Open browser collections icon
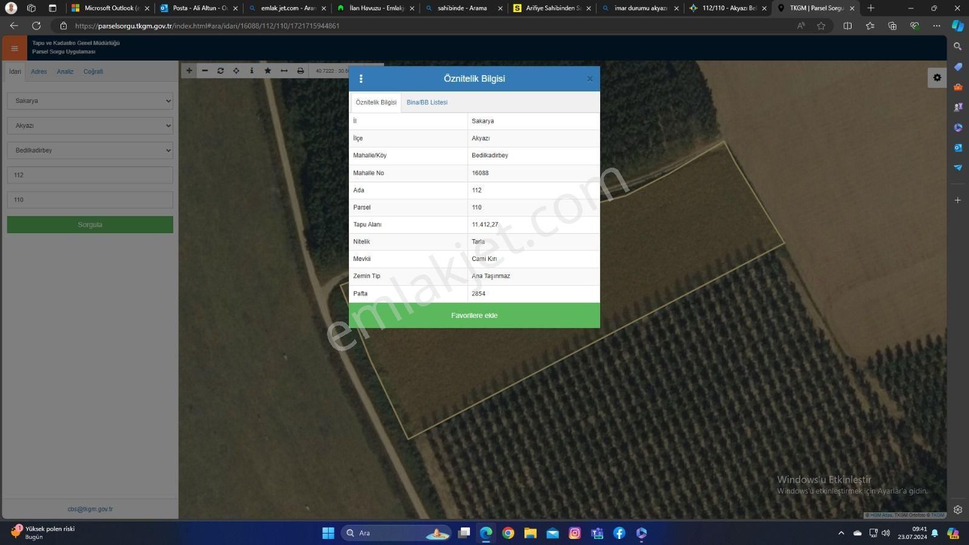The height and width of the screenshot is (545, 969). 892,26
